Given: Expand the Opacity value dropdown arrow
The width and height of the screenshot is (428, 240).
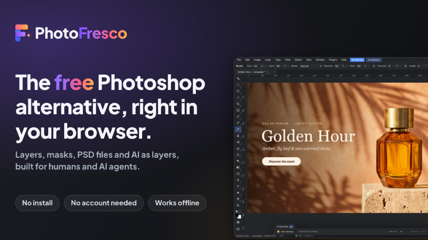Looking at the screenshot, I should (x=346, y=66).
